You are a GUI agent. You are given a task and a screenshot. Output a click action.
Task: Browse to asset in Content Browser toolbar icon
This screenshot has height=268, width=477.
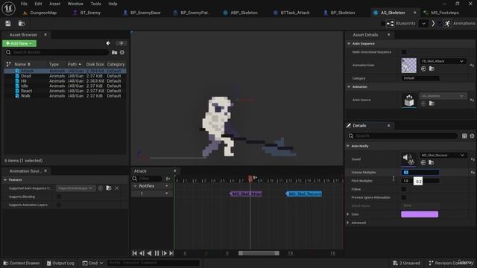coord(22,23)
